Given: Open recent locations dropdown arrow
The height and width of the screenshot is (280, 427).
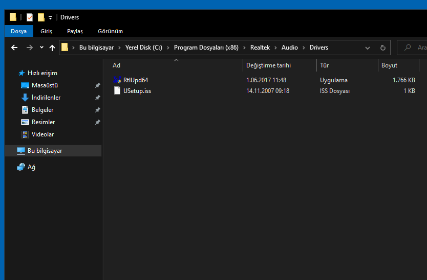Looking at the screenshot, I should (41, 48).
